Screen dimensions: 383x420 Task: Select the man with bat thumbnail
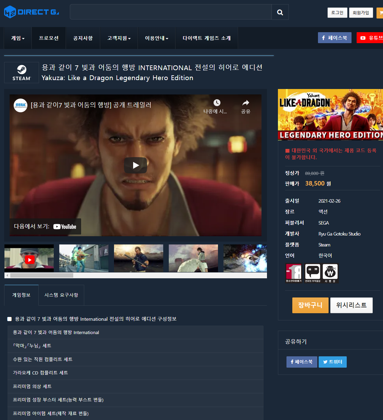point(139,258)
